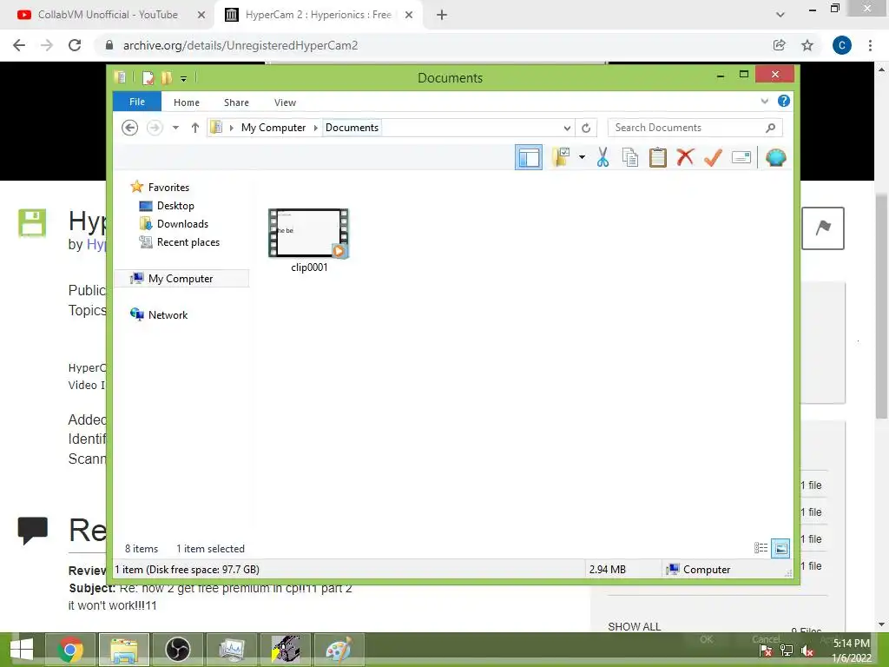
Task: Click My Computer in the address breadcrumb
Action: tap(273, 128)
